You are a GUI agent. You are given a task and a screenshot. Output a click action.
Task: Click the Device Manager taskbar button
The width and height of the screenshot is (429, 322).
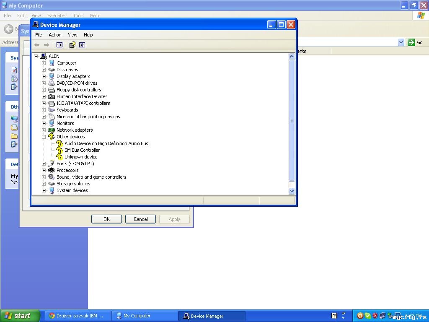(x=212, y=316)
